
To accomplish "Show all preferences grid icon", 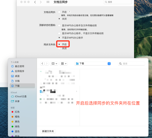I will click(x=48, y=2).
